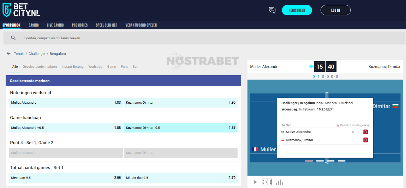Select the Wedstrijd tab
The image size is (406, 188).
pyautogui.click(x=95, y=66)
